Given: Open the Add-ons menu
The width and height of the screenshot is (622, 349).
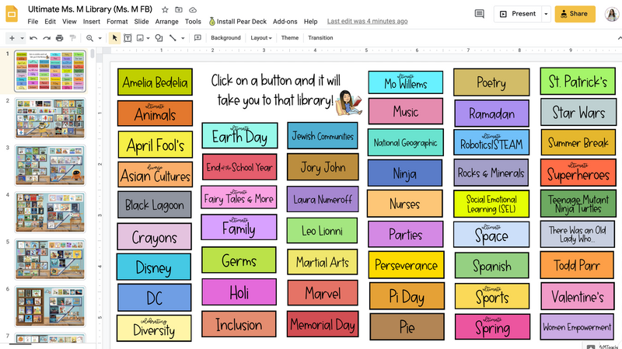Looking at the screenshot, I should (x=285, y=22).
